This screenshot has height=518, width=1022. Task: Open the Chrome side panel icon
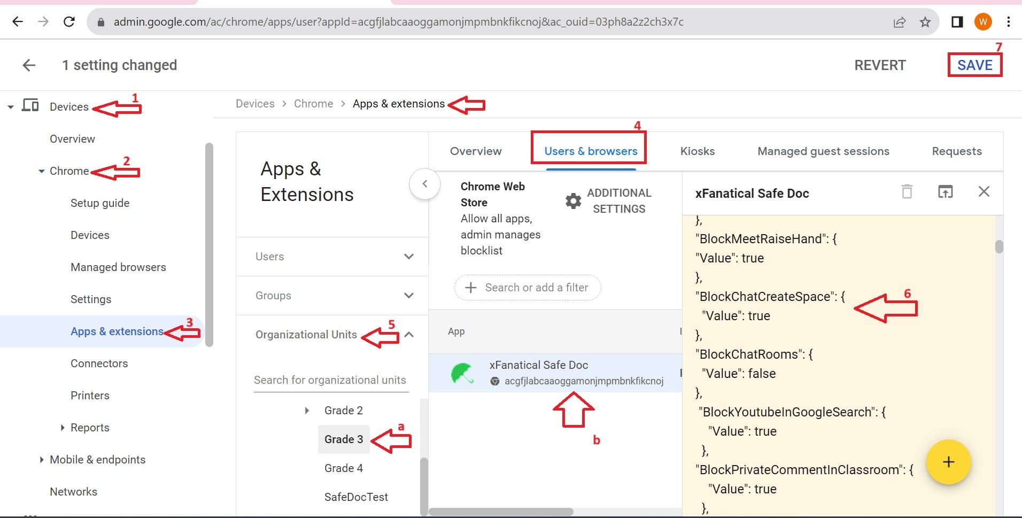[x=957, y=22]
